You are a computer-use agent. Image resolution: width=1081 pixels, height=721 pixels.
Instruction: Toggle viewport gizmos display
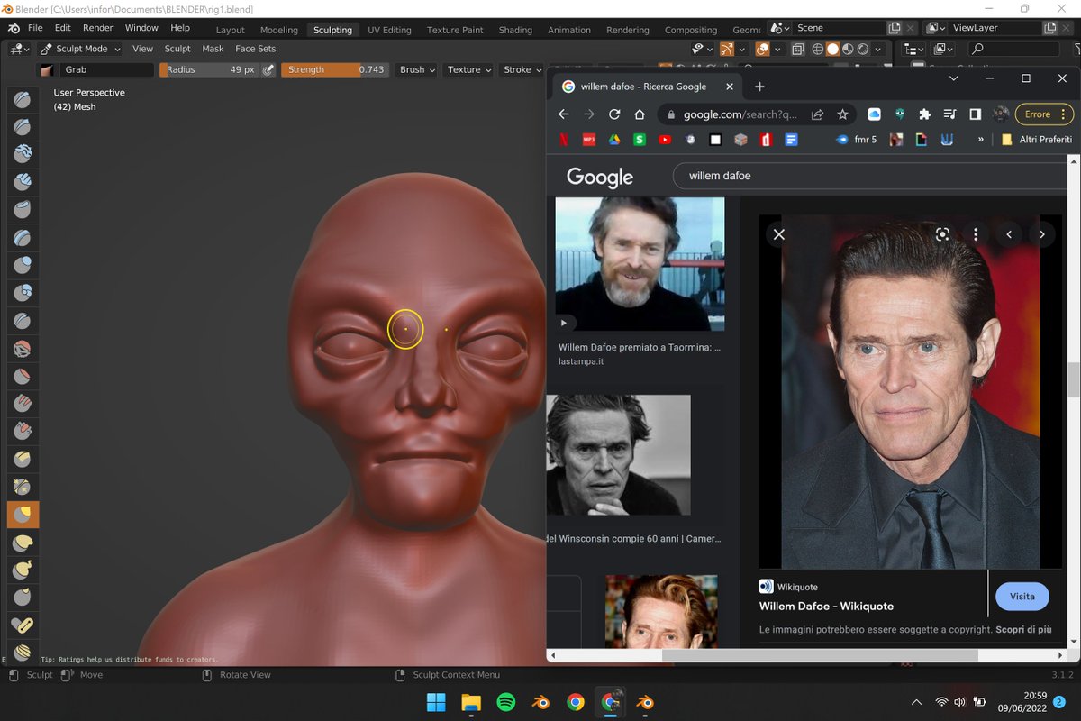point(727,49)
